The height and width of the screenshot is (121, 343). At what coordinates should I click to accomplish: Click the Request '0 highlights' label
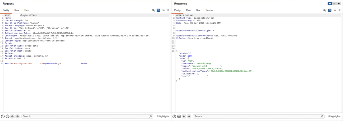[163, 116]
